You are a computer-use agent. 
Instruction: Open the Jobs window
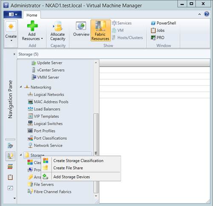[158, 30]
